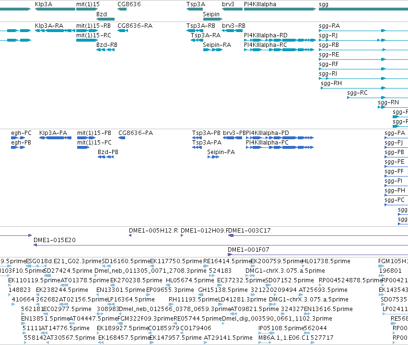Select protein PI4KIIIalpha-PD
The height and width of the screenshot is (345, 408).
(280, 138)
